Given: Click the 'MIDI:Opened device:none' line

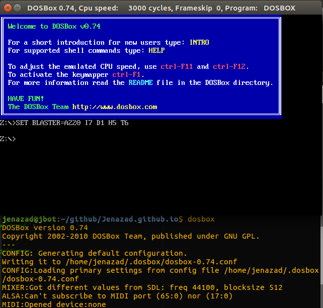Looking at the screenshot, I should [x=54, y=304].
